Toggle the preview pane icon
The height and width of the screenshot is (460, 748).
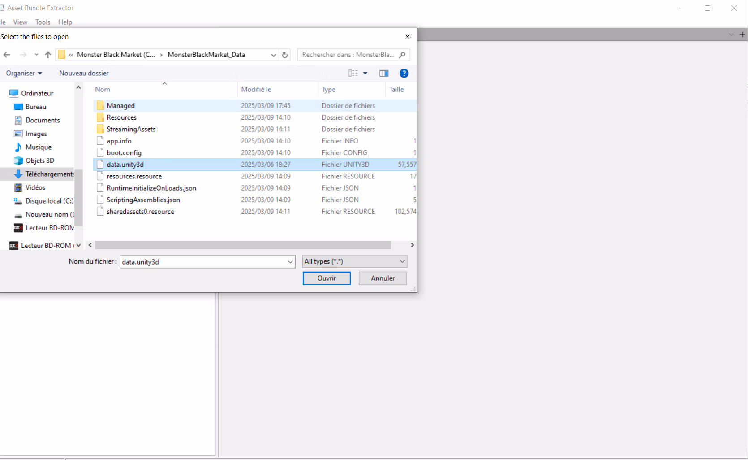384,74
